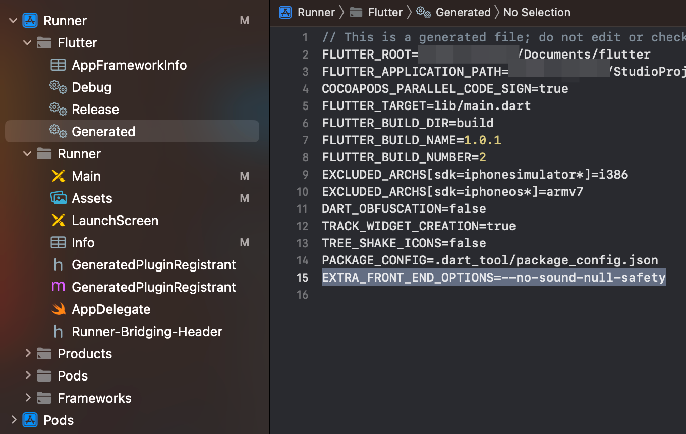Expand the Products folder
The width and height of the screenshot is (686, 434).
coord(28,354)
